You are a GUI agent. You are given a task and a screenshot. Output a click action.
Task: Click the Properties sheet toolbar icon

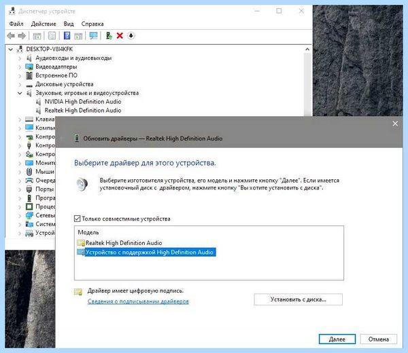coord(52,35)
